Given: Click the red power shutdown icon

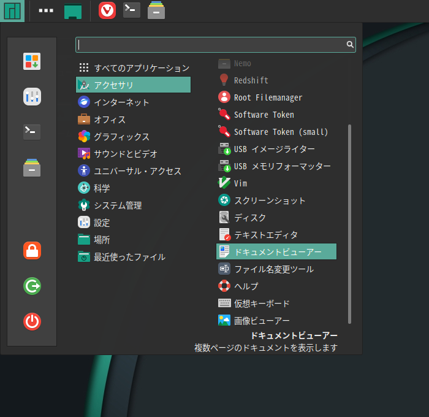Looking at the screenshot, I should (x=32, y=321).
